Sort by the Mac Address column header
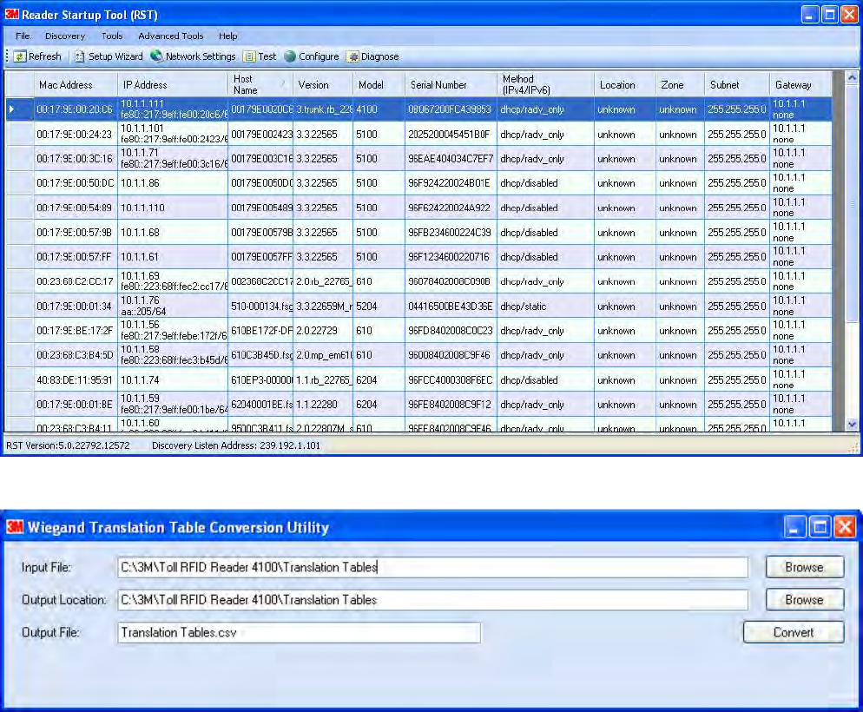 point(76,85)
